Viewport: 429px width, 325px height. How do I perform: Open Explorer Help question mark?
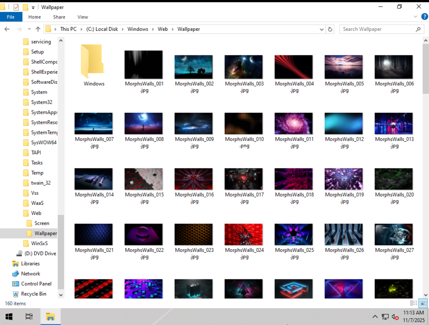pos(424,17)
